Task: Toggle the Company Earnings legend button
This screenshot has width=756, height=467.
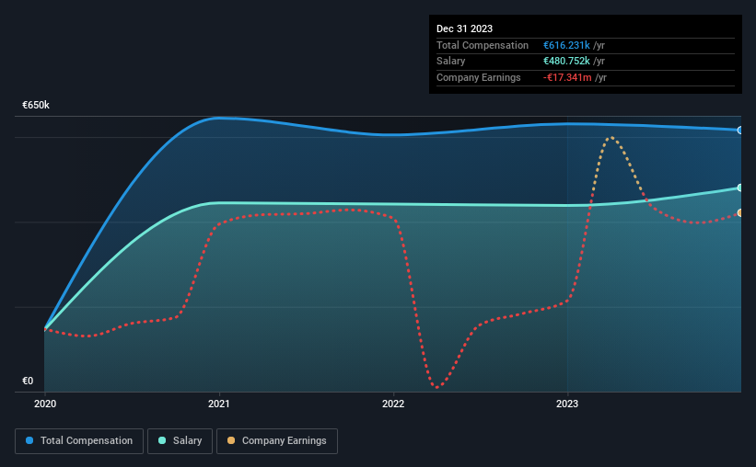Action: point(277,441)
